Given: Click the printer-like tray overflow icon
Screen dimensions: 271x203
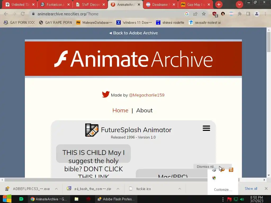Looking at the screenshot, I should click(214, 170).
